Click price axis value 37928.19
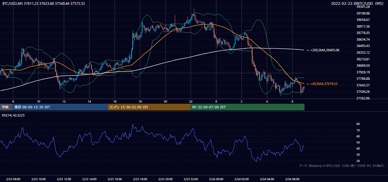Viewport: 388px width, 182px height. pyautogui.click(x=363, y=72)
